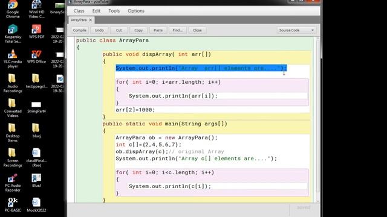Open 2022-02 19-20 file below binarySe
This screenshot has width=387, height=217.
pyautogui.click(x=58, y=34)
